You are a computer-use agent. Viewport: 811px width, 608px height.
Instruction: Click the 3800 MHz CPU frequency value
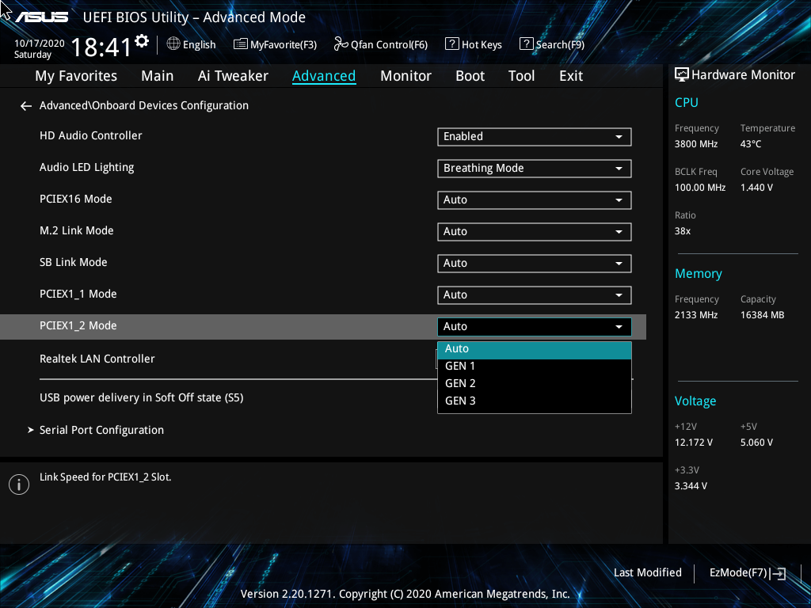[x=696, y=144]
